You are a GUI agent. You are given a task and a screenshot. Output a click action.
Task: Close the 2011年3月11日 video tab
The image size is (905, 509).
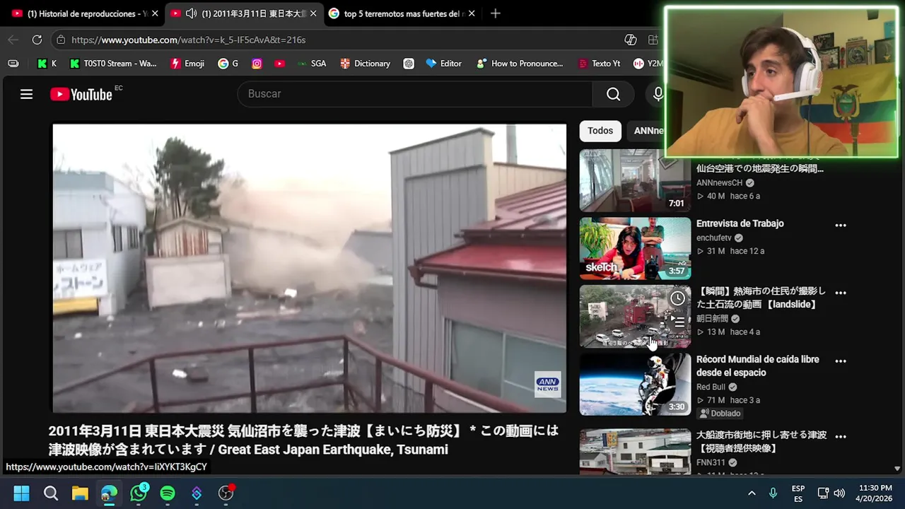(313, 13)
